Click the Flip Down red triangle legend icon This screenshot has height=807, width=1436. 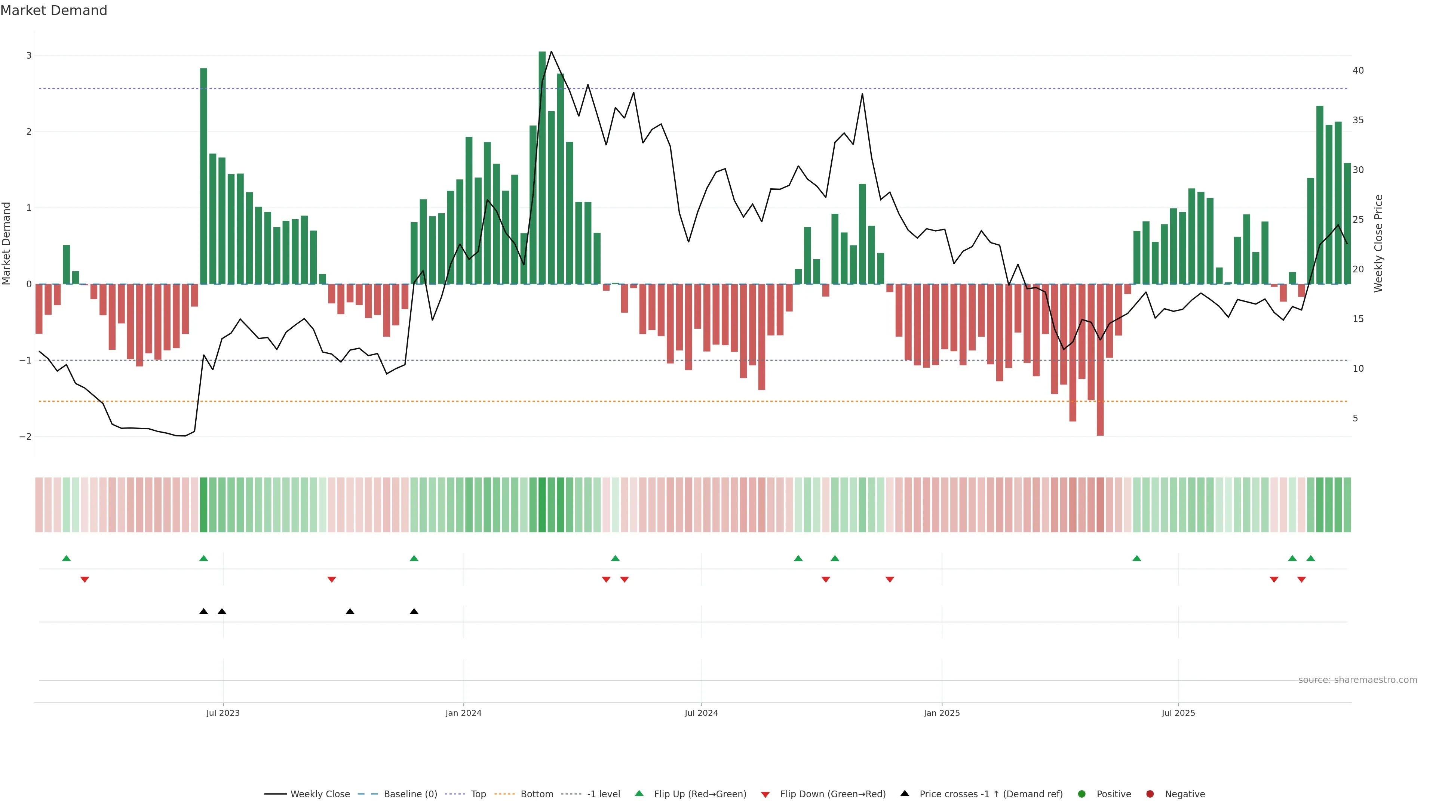(765, 795)
